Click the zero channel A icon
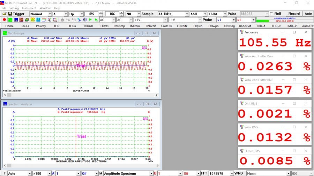The width and height of the screenshot is (314, 176). click(x=68, y=20)
